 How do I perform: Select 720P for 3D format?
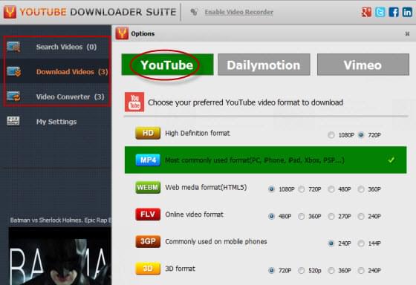(x=271, y=270)
